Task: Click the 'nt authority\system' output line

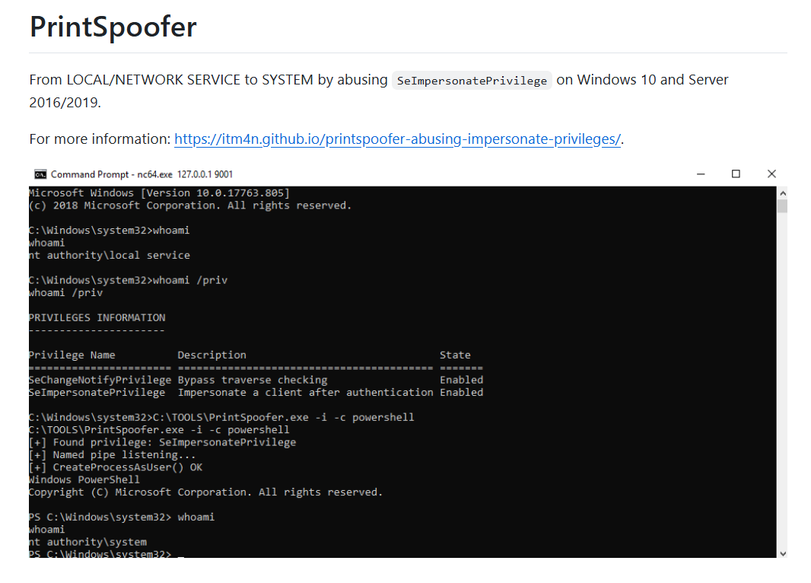Action: (88, 542)
